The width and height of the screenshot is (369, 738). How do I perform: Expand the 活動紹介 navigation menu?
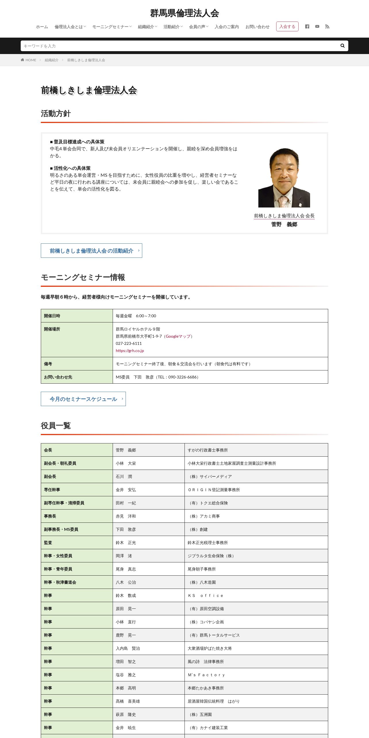173,27
